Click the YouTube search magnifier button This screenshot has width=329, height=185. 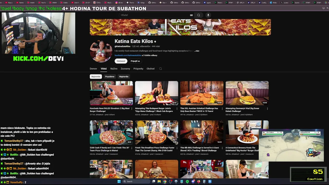click(198, 15)
